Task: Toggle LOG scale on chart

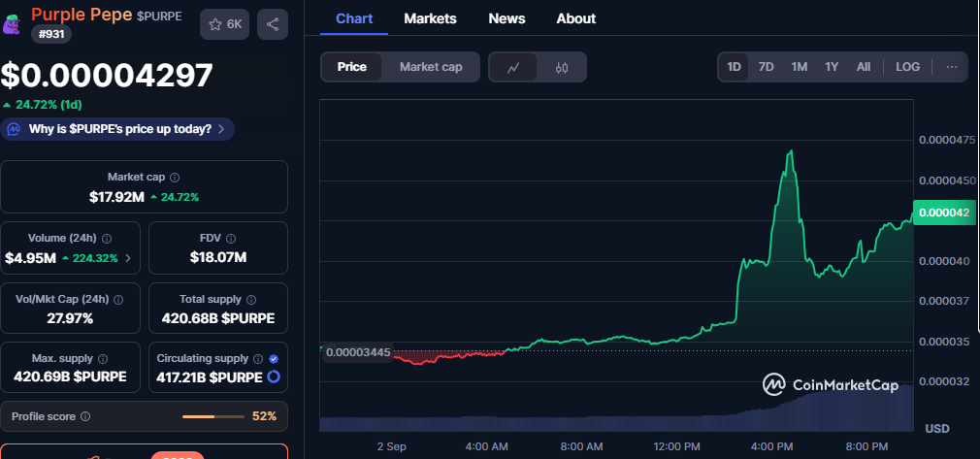Action: tap(907, 67)
